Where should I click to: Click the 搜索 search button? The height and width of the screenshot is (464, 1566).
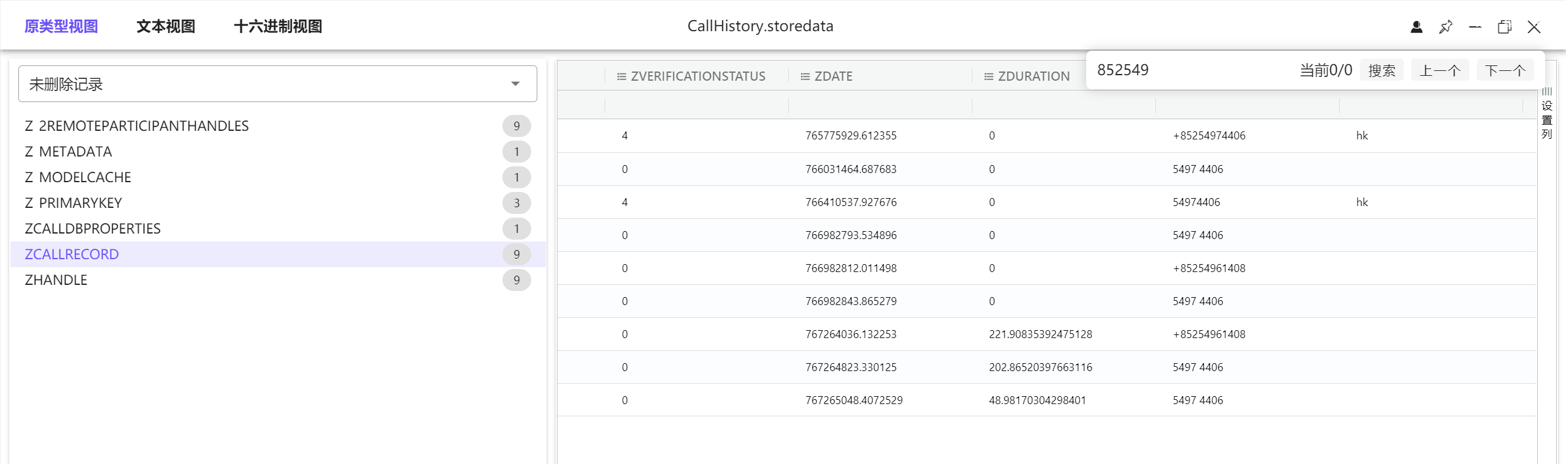coord(1381,70)
